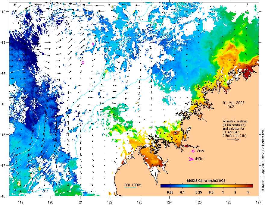
Task: Click the longitude axis label '121'
Action: point(80,202)
